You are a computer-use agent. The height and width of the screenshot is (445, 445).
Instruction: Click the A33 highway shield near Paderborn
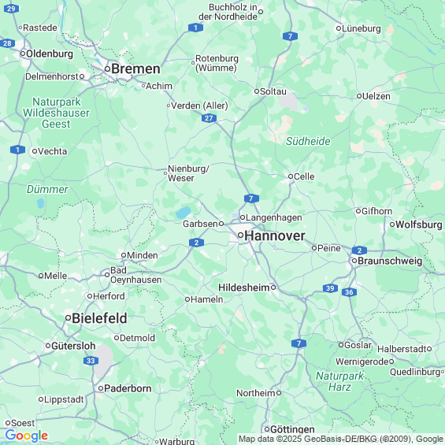(91, 361)
